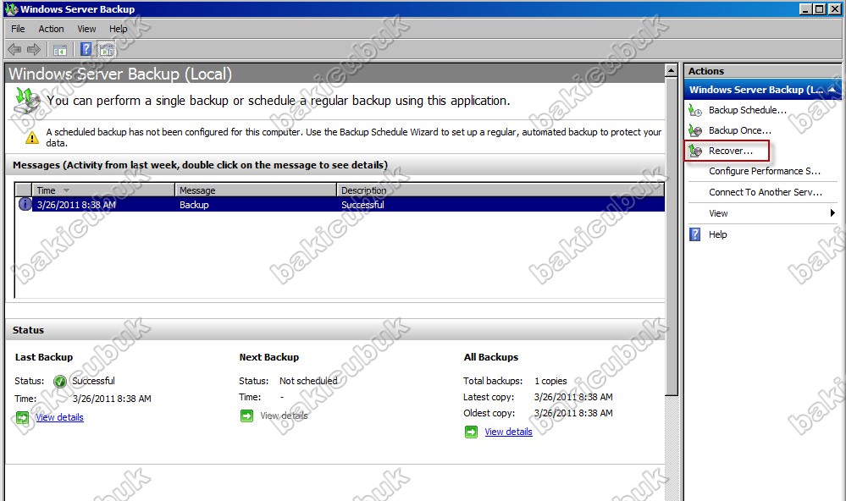Open Backup Schedule... action
This screenshot has width=846, height=501.
(747, 110)
